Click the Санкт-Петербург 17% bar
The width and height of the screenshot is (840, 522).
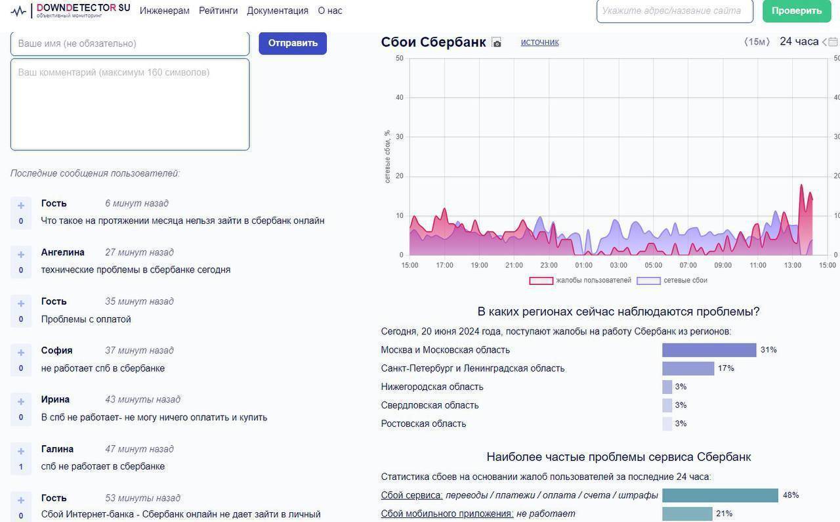coord(688,368)
